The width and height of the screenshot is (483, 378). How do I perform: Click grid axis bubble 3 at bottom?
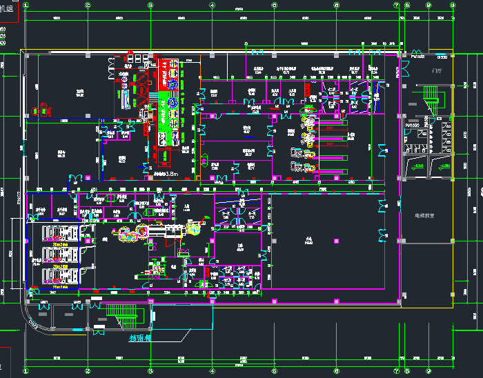150,370
